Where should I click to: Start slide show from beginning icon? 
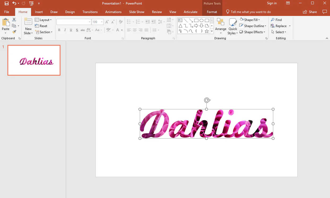(x=31, y=3)
